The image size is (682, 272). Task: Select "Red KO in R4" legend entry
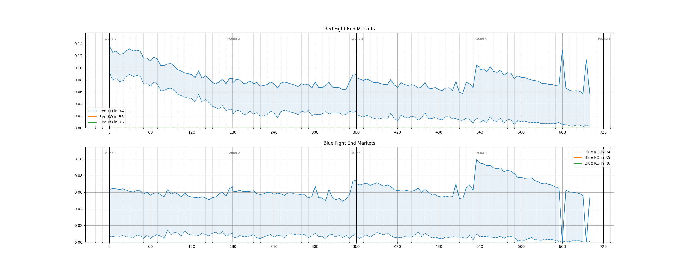tap(111, 111)
